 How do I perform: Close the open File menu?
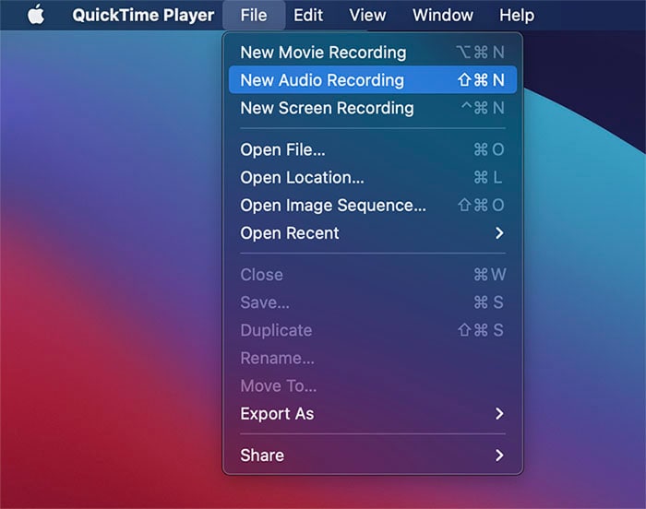[x=254, y=16]
